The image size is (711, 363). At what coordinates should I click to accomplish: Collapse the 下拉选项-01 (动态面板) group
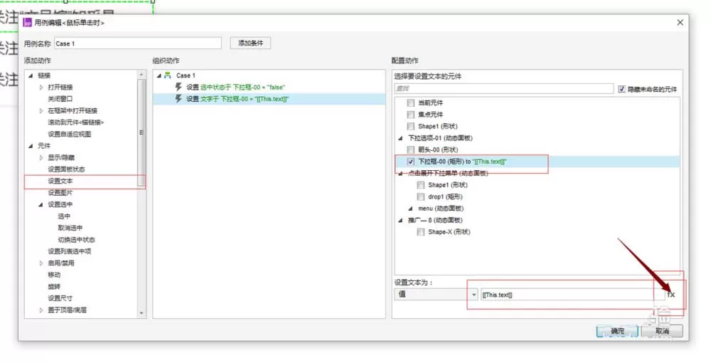coord(400,138)
